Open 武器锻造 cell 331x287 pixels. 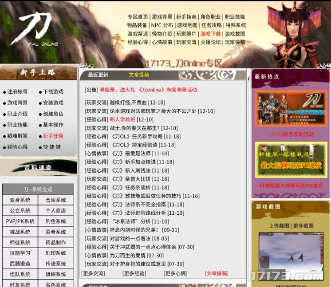point(20,263)
